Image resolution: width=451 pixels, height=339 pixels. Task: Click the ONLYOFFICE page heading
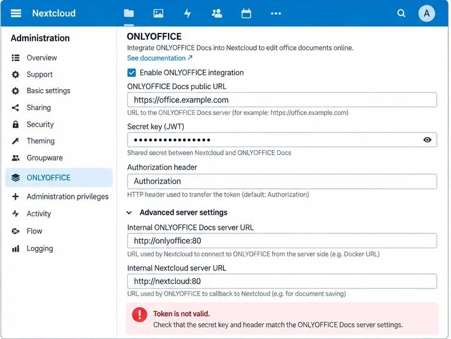154,36
